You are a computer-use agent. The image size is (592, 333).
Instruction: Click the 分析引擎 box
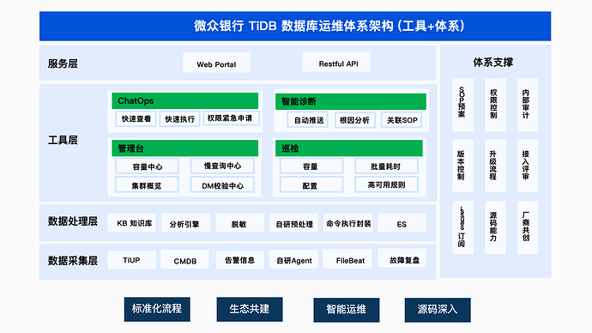coord(185,223)
